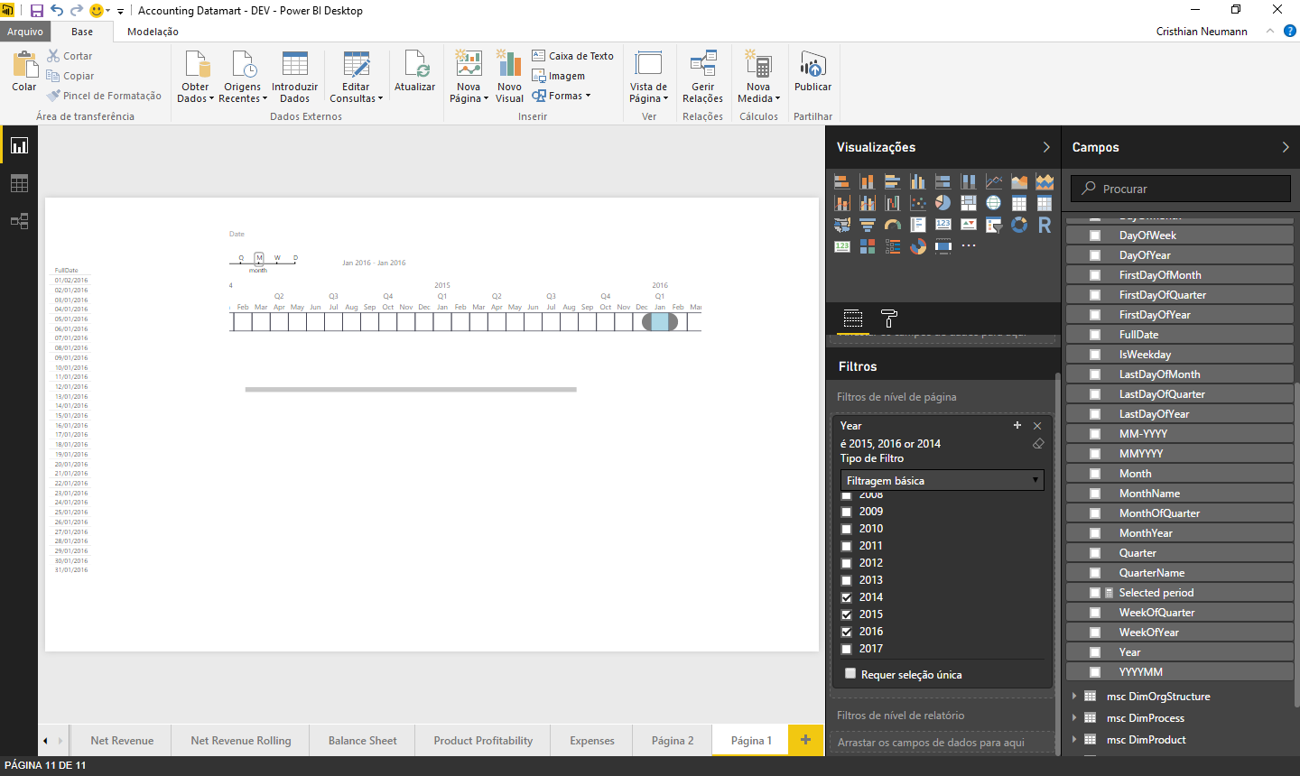1300x776 pixels.
Task: Switch to the Modelação ribbon tab
Action: tap(153, 32)
